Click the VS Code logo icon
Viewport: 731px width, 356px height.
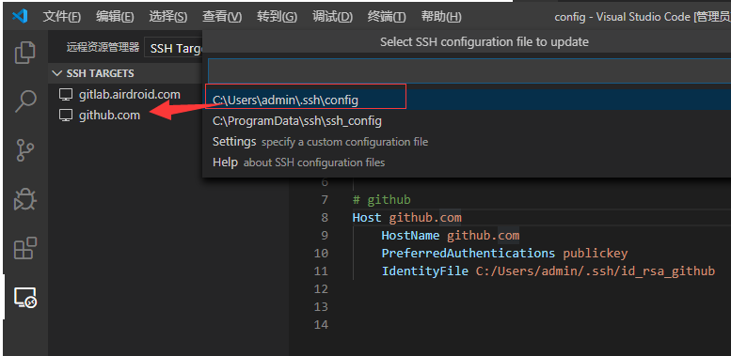[20, 17]
